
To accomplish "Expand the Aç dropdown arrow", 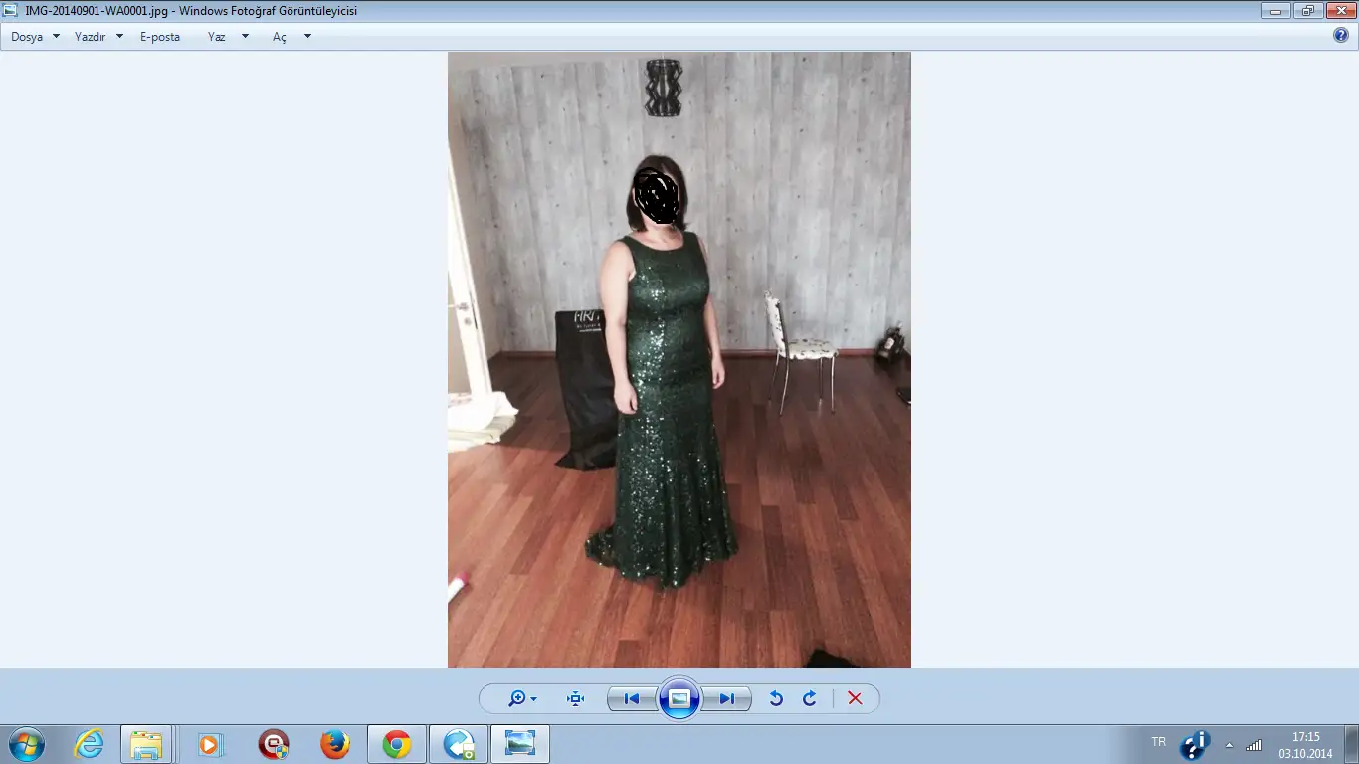I will 307,37.
